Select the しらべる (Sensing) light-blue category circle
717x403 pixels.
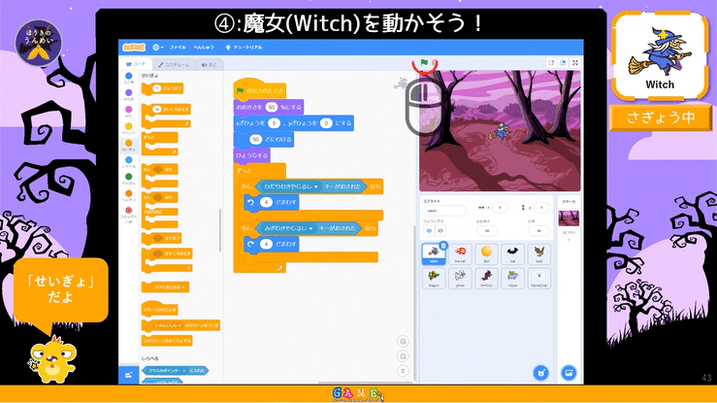pyautogui.click(x=128, y=160)
